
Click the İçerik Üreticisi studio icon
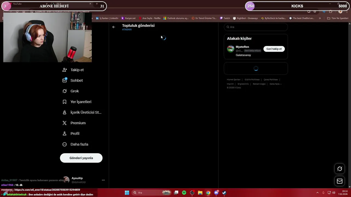click(65, 112)
